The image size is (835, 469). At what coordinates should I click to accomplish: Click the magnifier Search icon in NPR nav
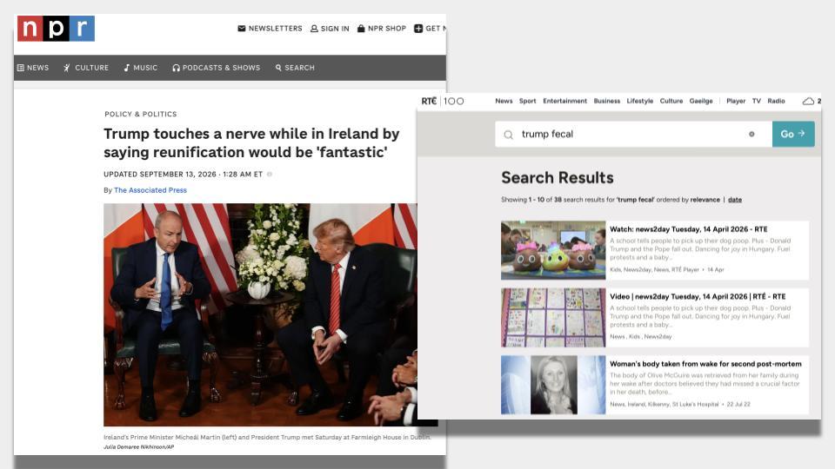coord(278,68)
